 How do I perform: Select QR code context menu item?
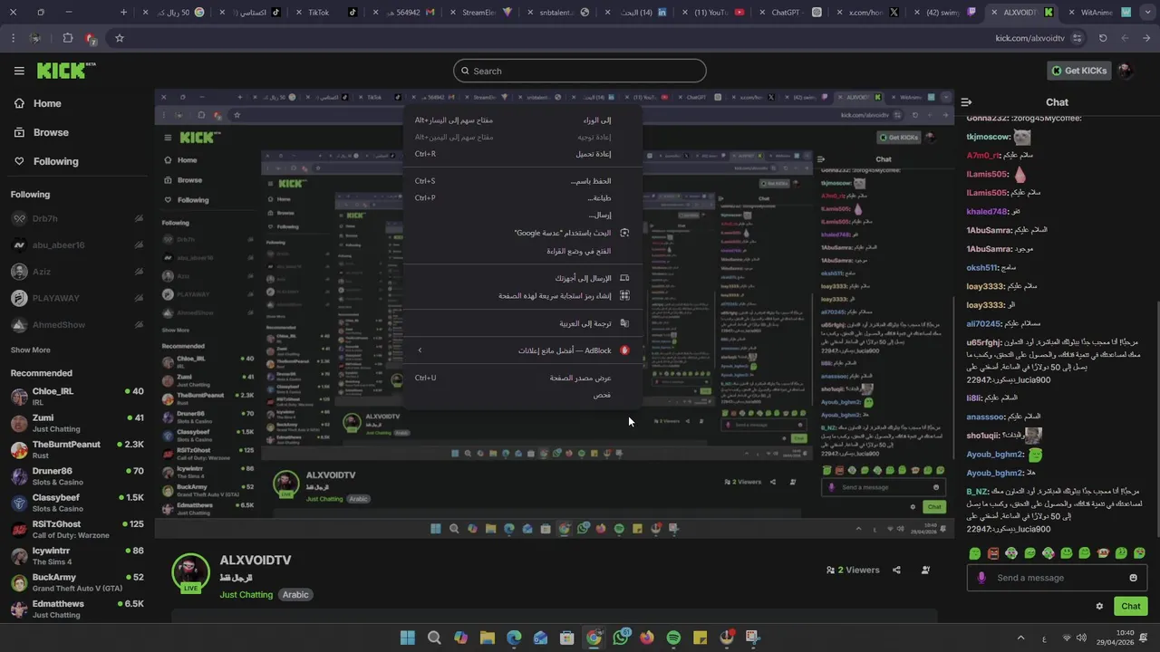(x=522, y=296)
